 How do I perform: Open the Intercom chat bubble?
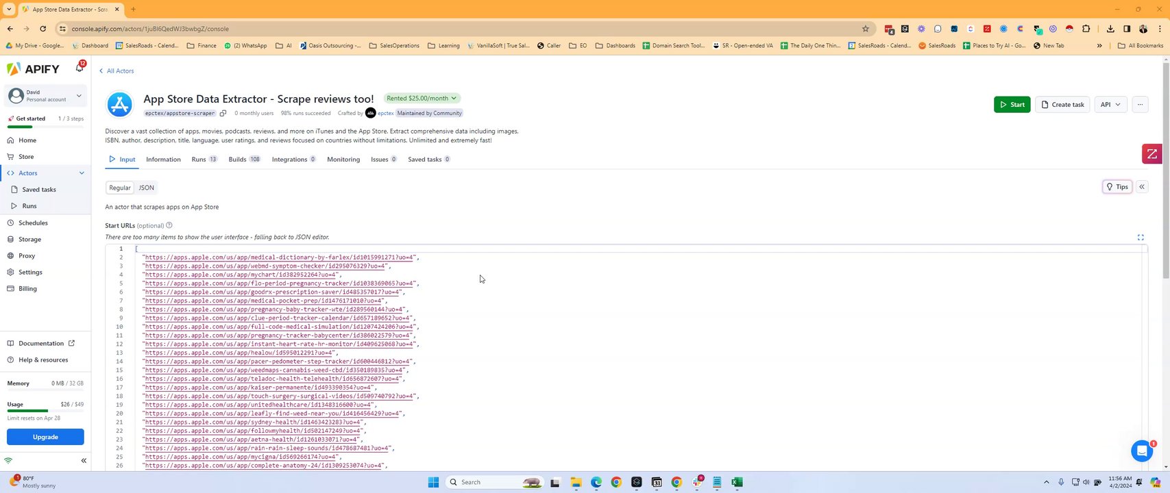pos(1142,451)
